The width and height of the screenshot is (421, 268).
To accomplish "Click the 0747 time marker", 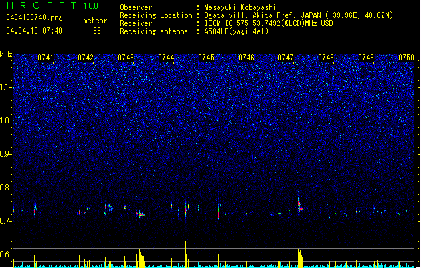I will (x=286, y=58).
